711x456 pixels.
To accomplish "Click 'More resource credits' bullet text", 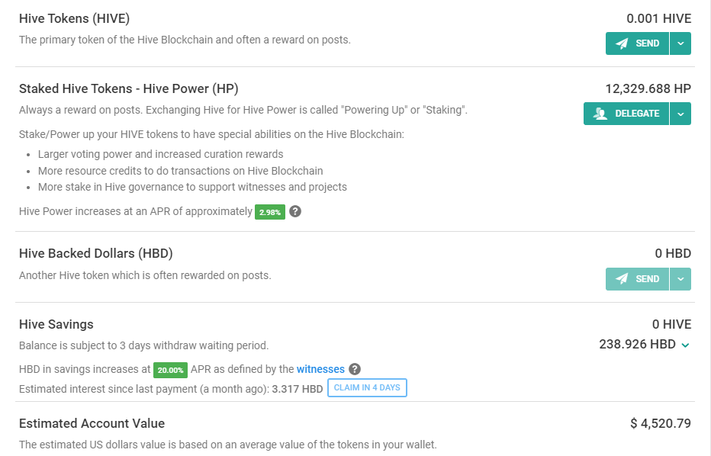I will click(181, 171).
